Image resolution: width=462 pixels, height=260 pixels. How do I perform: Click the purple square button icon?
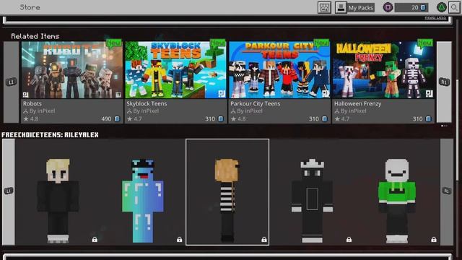[388, 7]
